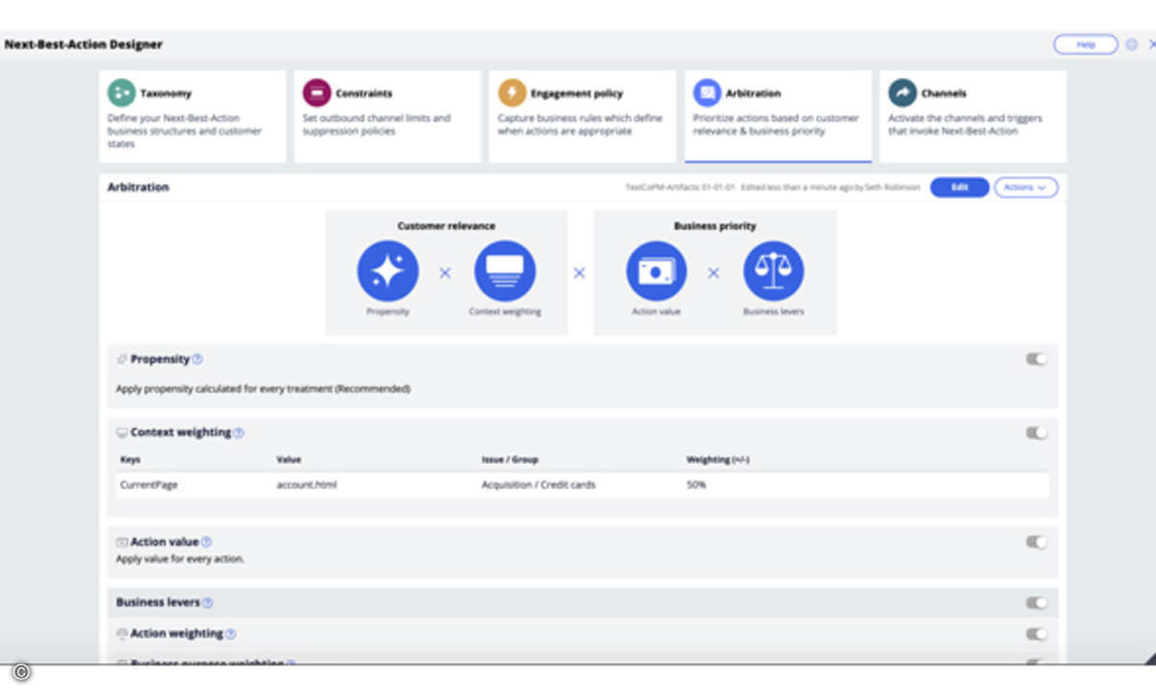Click the Taxonomy card icon
Image resolution: width=1156 pixels, height=693 pixels.
click(121, 92)
